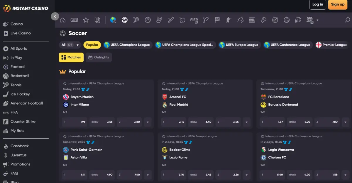352x183 pixels.
Task: Open favorites star icon in sports bar
Action: pos(86,20)
